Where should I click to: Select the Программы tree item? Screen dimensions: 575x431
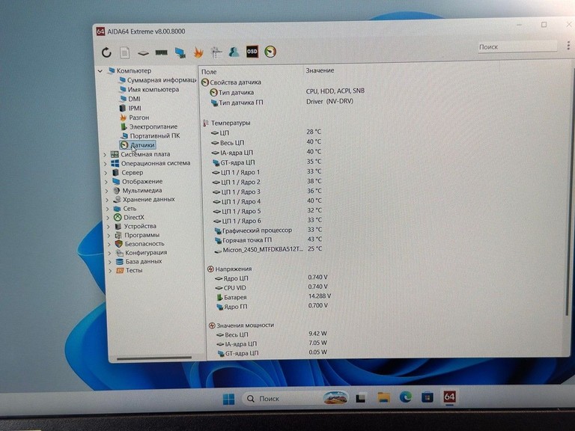(x=138, y=235)
